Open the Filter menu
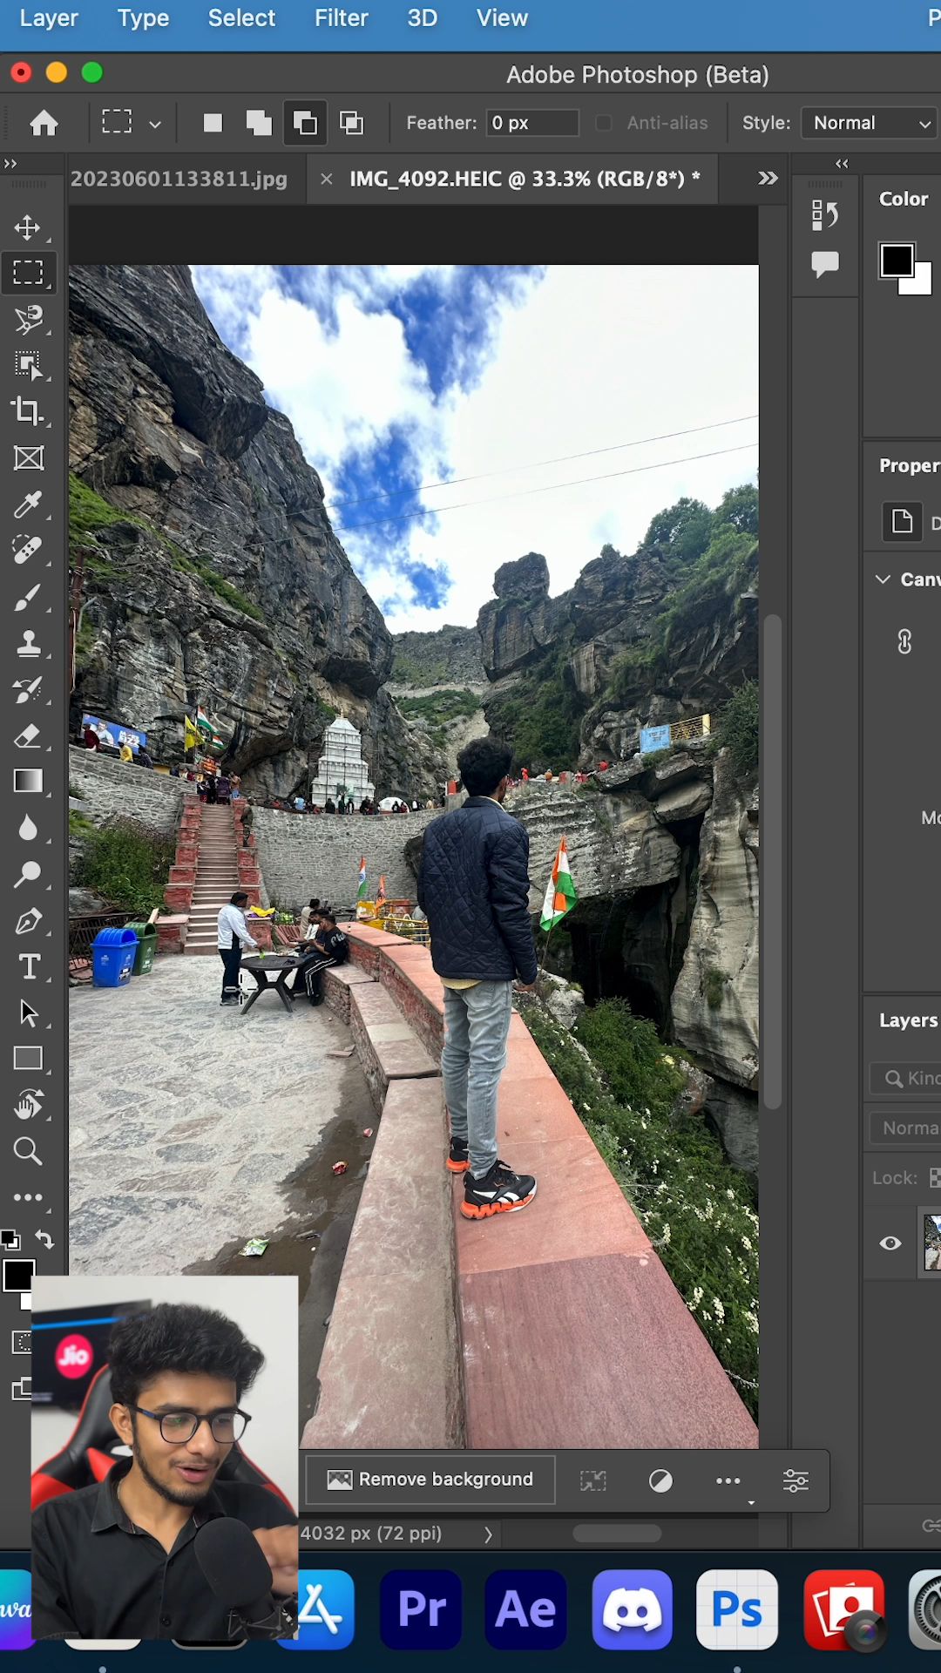The width and height of the screenshot is (941, 1673). (x=342, y=18)
